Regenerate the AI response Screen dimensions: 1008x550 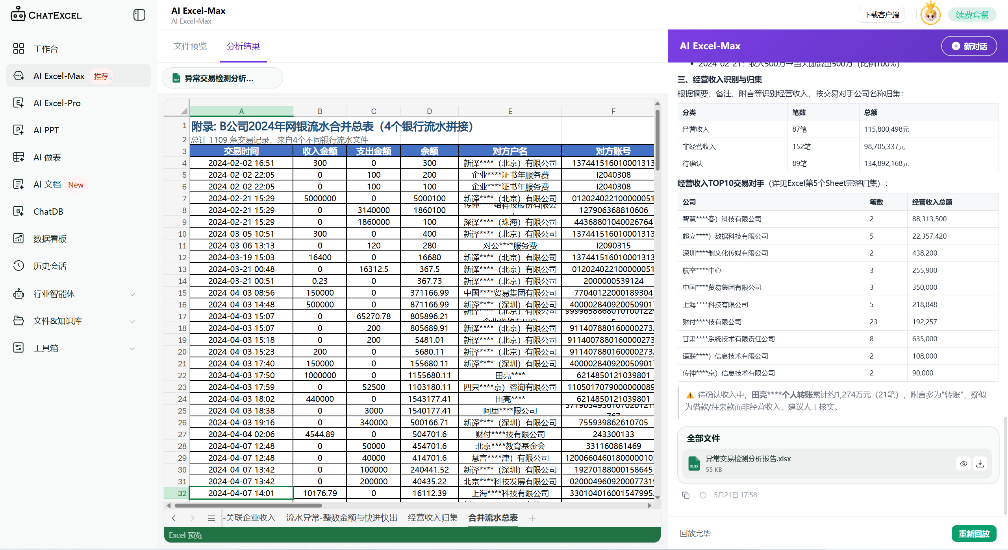[x=703, y=495]
